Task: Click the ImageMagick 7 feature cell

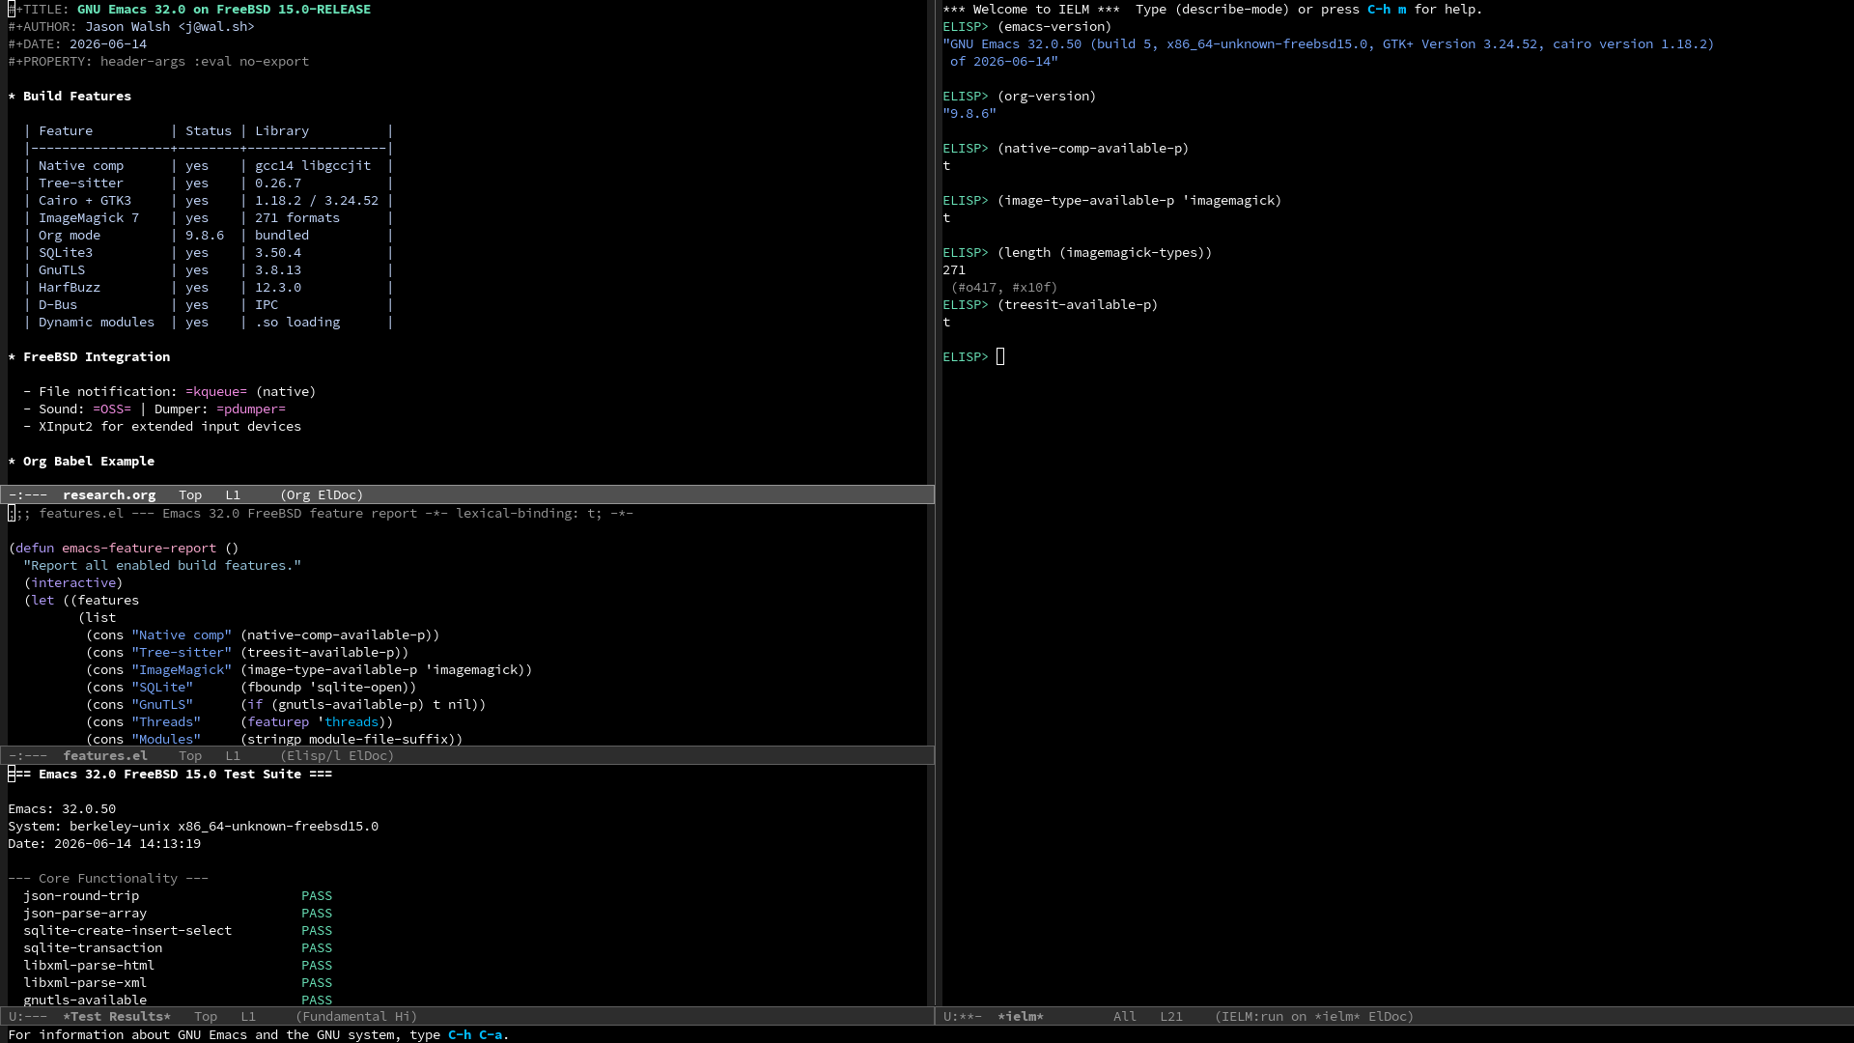Action: pos(89,217)
